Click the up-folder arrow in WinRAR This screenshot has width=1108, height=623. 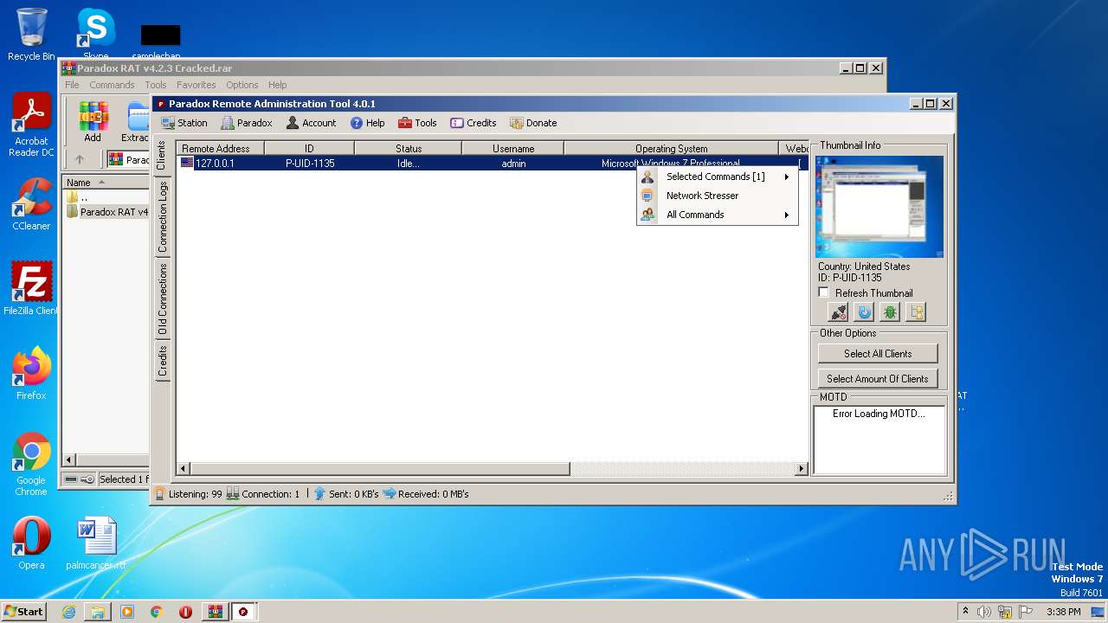tap(80, 159)
